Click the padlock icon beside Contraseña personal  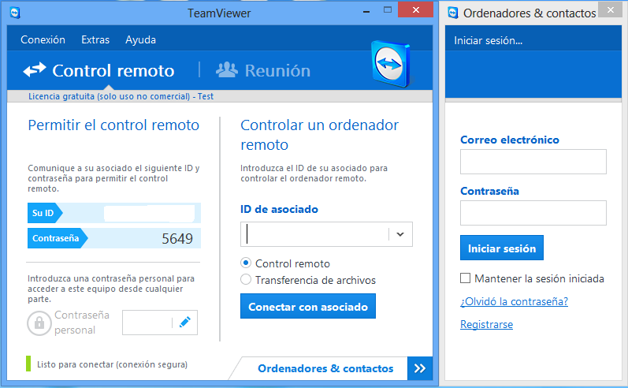tap(39, 323)
